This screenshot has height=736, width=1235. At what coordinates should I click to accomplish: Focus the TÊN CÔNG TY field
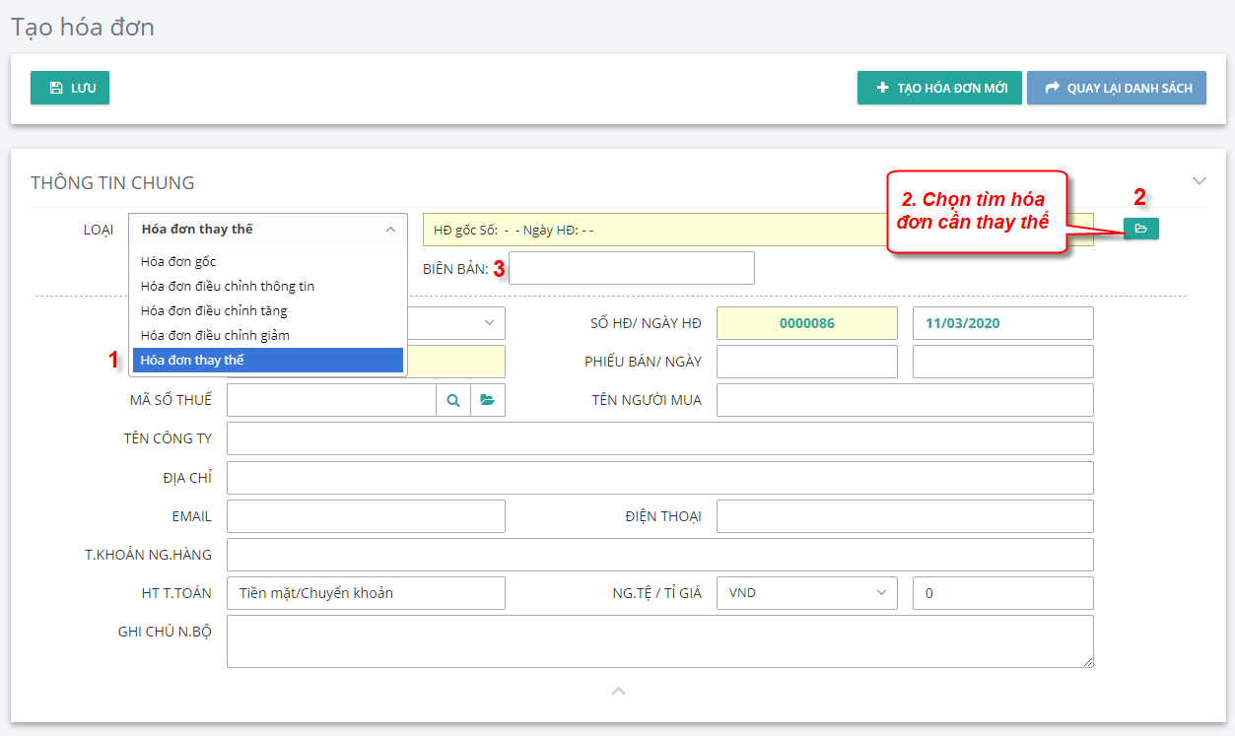tap(659, 438)
